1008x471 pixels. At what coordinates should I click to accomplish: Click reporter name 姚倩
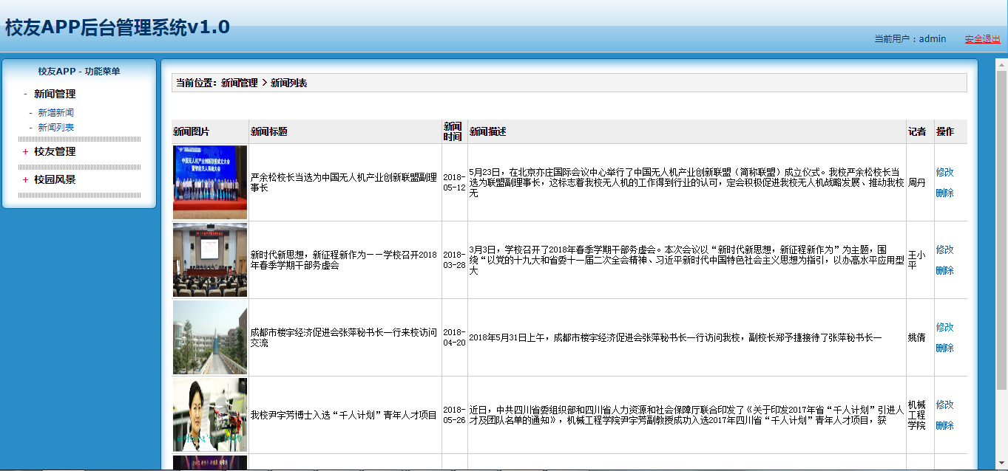pos(917,337)
